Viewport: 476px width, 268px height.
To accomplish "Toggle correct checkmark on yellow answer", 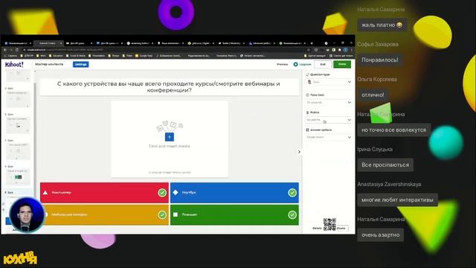I will click(162, 215).
